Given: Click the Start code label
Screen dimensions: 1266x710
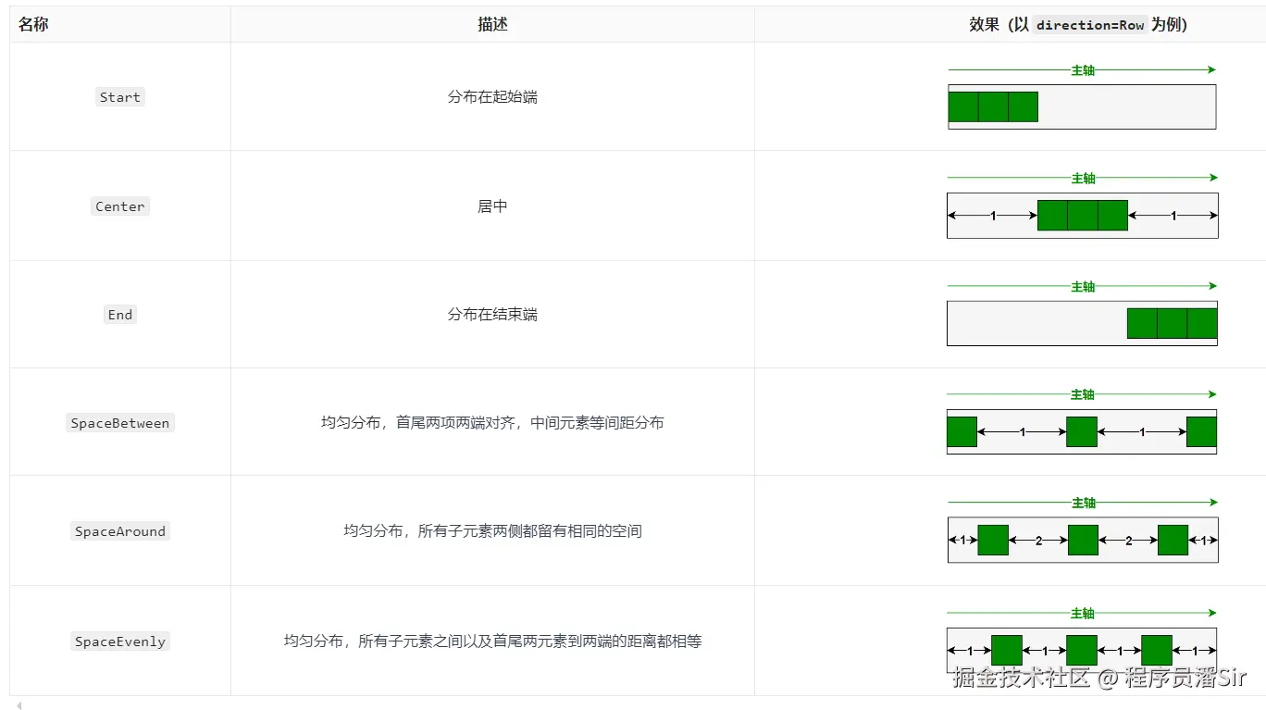Looking at the screenshot, I should point(119,96).
